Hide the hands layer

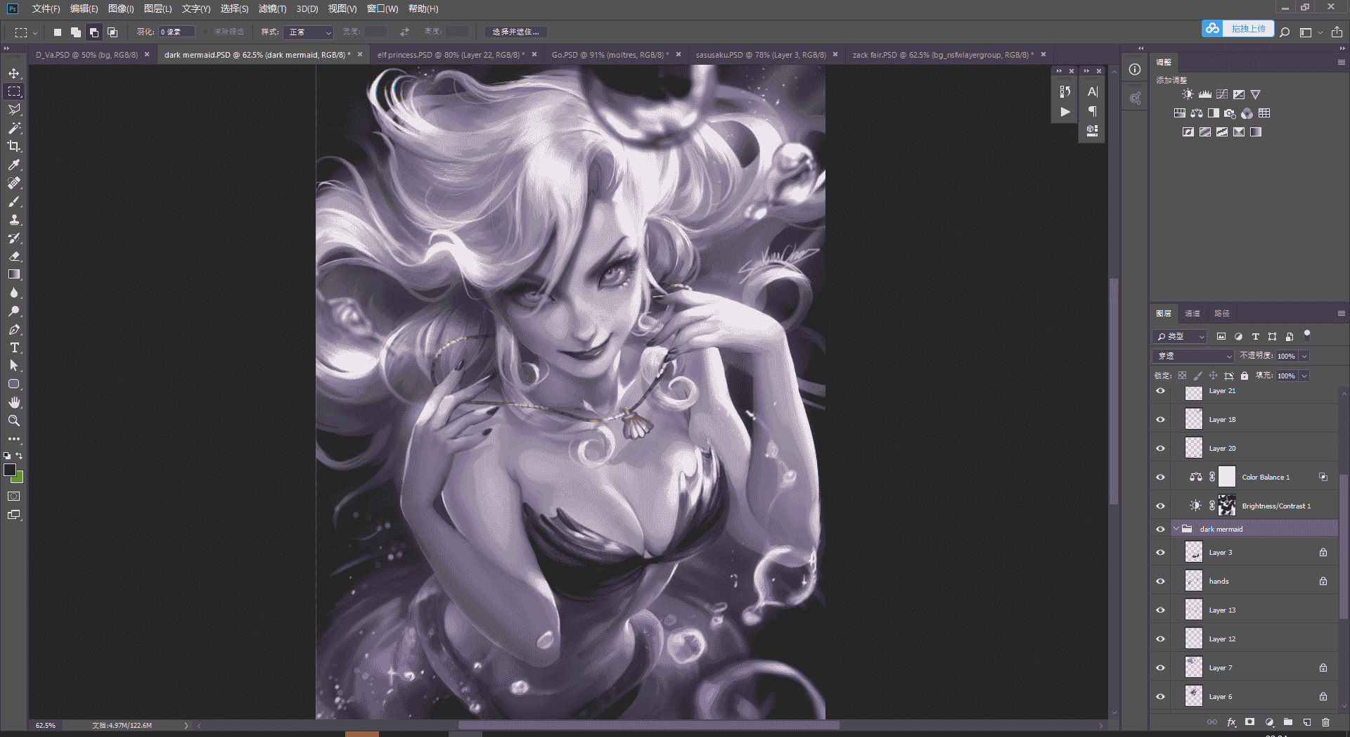point(1161,582)
